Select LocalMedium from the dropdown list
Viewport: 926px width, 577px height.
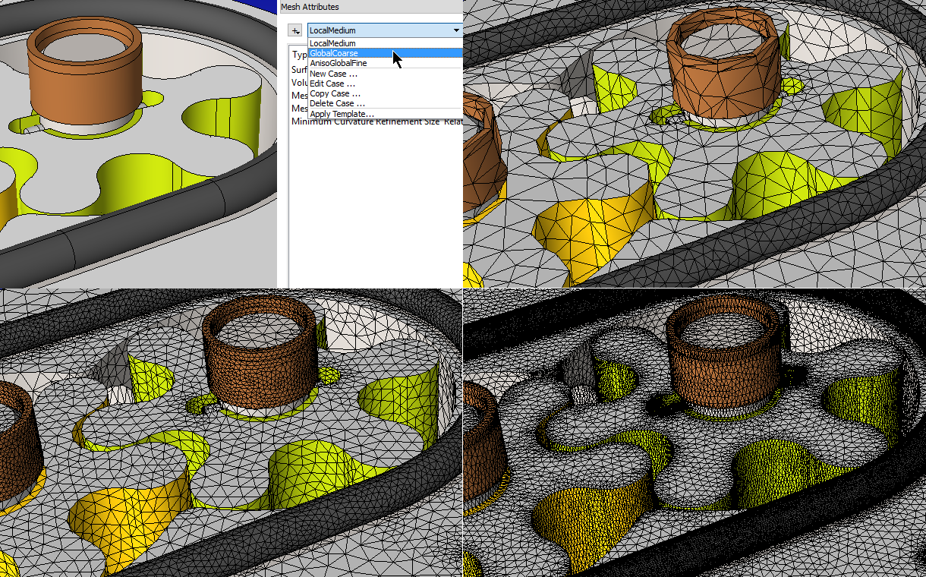pyautogui.click(x=332, y=43)
